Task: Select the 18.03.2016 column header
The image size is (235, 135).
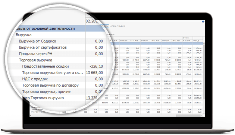Action: pos(176,41)
